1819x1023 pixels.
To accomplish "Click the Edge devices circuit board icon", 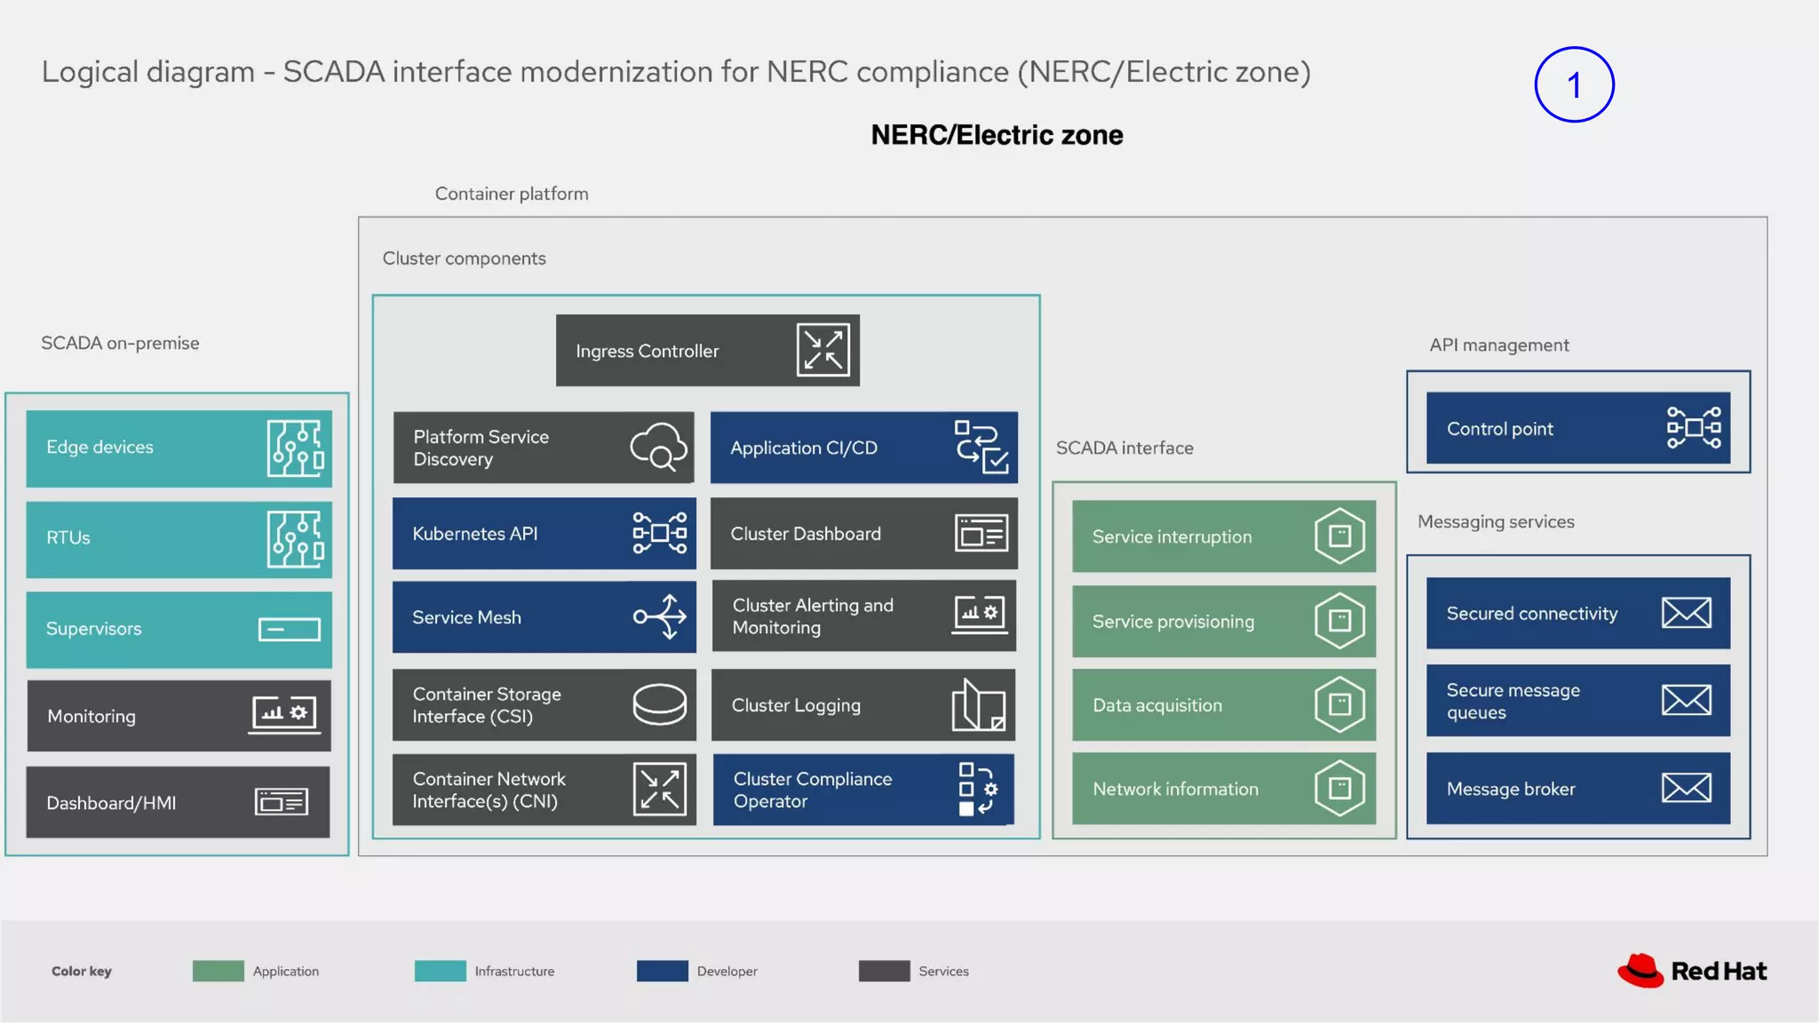I will [295, 448].
